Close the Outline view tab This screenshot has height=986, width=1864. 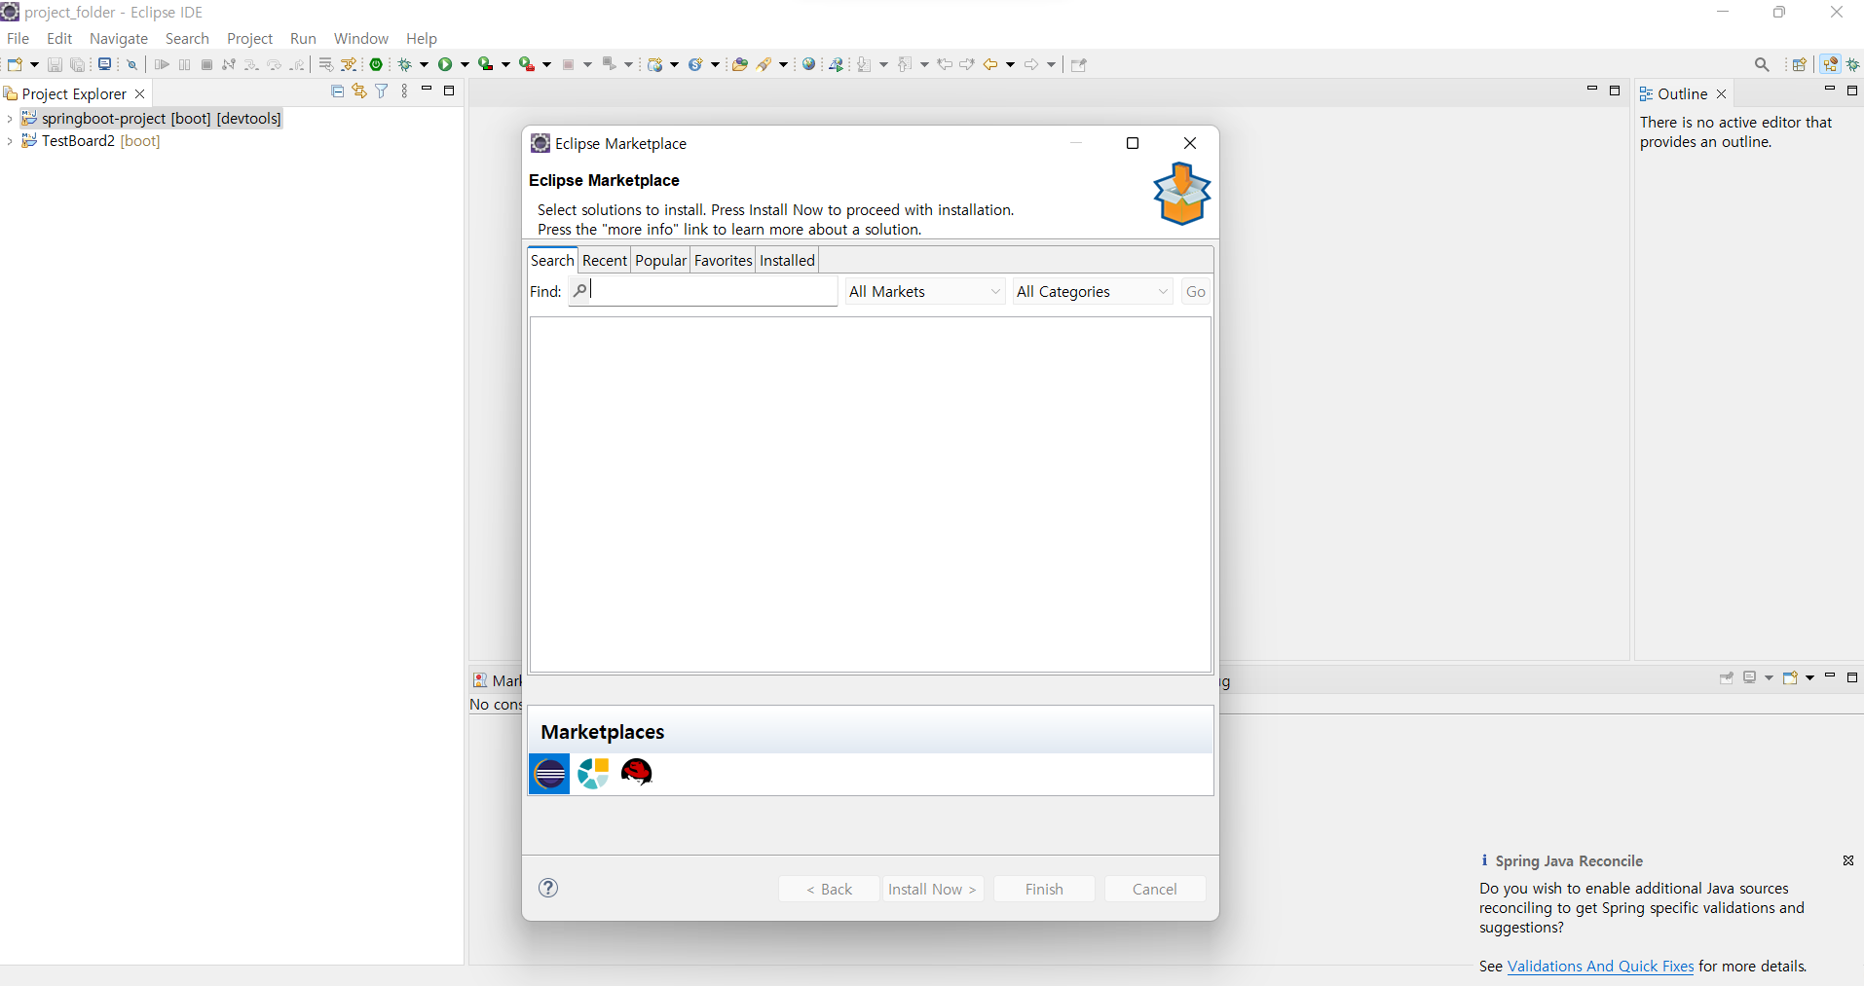click(1721, 93)
